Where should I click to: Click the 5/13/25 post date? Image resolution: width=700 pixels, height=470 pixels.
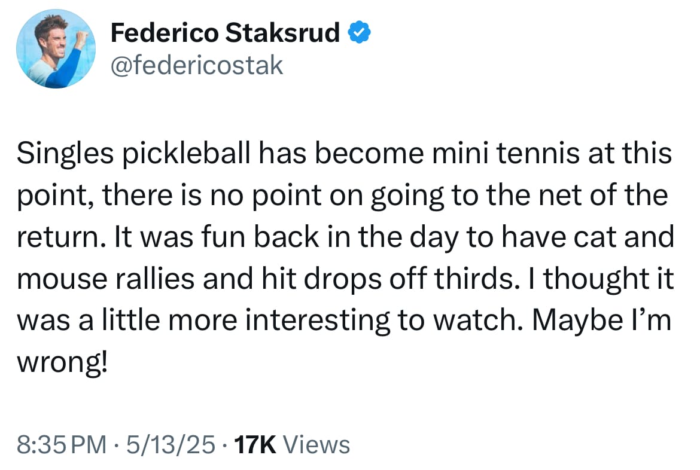[171, 445]
